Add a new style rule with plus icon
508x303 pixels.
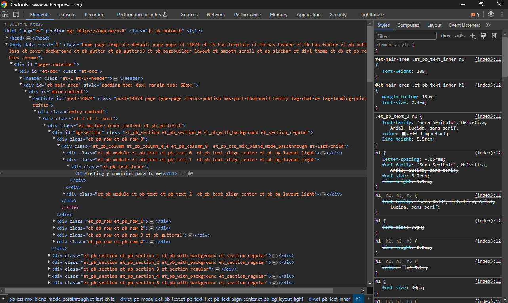472,36
